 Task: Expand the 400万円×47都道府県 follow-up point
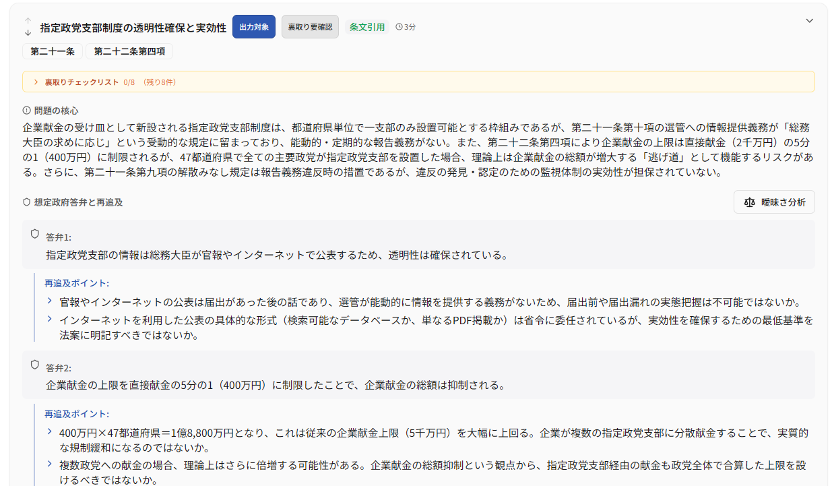(50, 432)
